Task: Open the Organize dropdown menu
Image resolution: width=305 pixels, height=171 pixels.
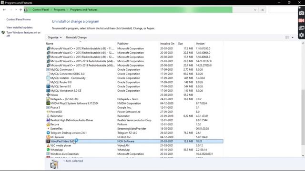Action: 55,38
